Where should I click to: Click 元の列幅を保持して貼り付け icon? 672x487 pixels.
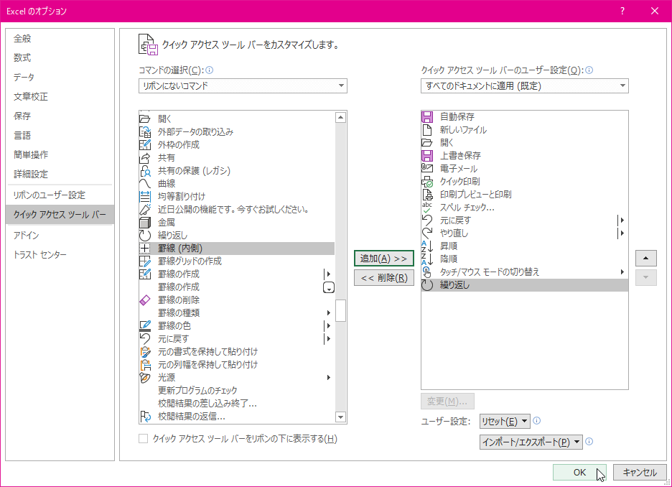(x=145, y=365)
